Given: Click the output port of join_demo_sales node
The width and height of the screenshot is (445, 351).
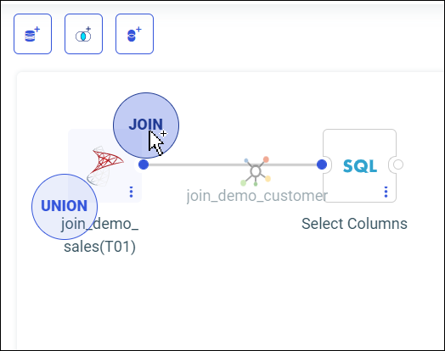Looking at the screenshot, I should (x=144, y=164).
